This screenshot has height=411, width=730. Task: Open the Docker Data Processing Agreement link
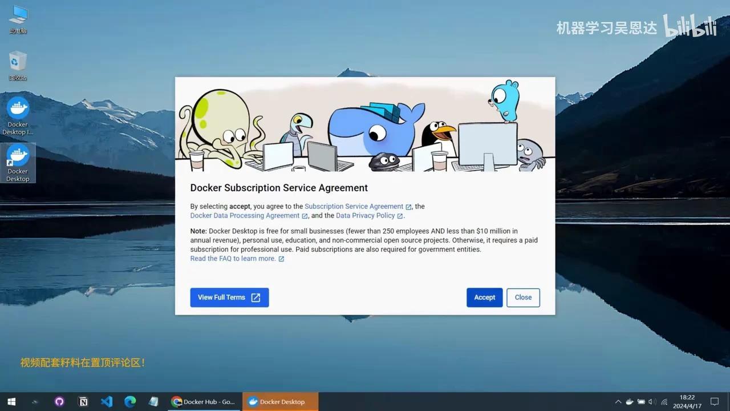(x=245, y=216)
